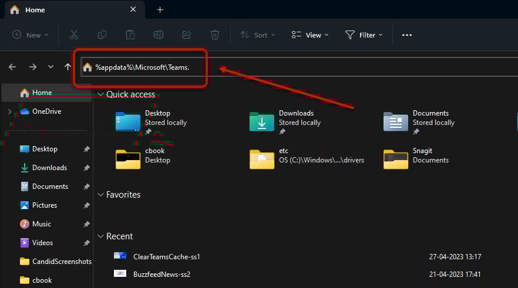Open Downloads in the sidebar
Viewport: 518px width, 288px height.
[49, 168]
